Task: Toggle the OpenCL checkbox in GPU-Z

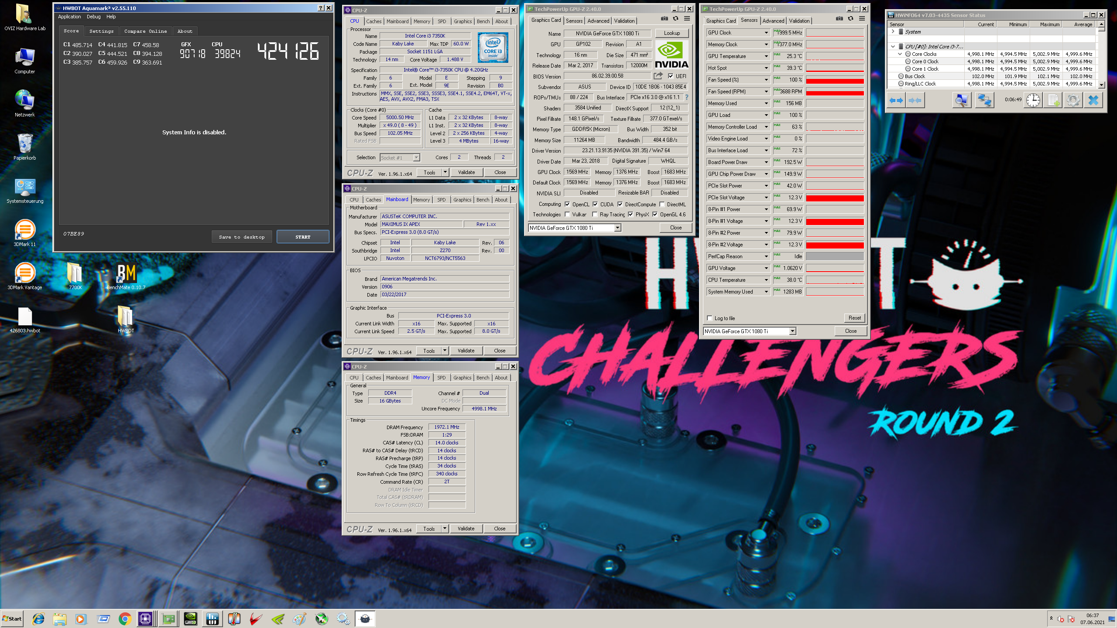Action: point(567,204)
